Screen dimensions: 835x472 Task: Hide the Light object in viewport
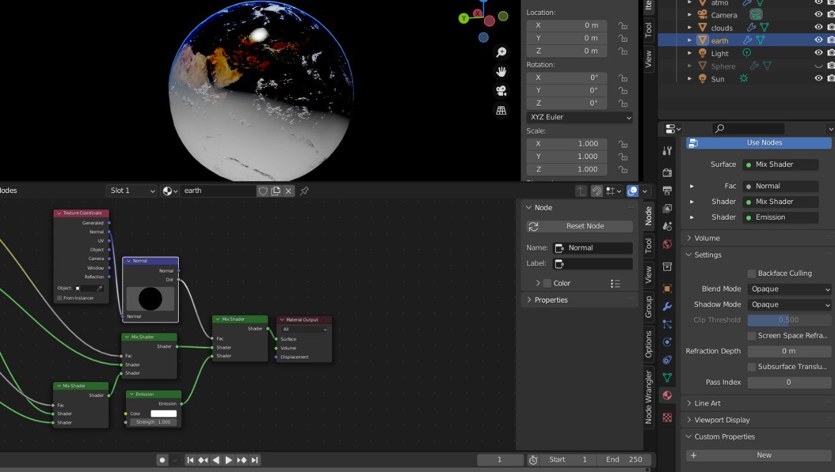pyautogui.click(x=819, y=53)
